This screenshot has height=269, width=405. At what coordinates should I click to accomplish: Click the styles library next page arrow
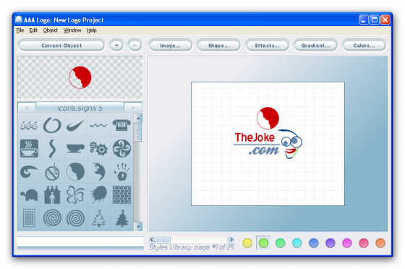pos(231,239)
